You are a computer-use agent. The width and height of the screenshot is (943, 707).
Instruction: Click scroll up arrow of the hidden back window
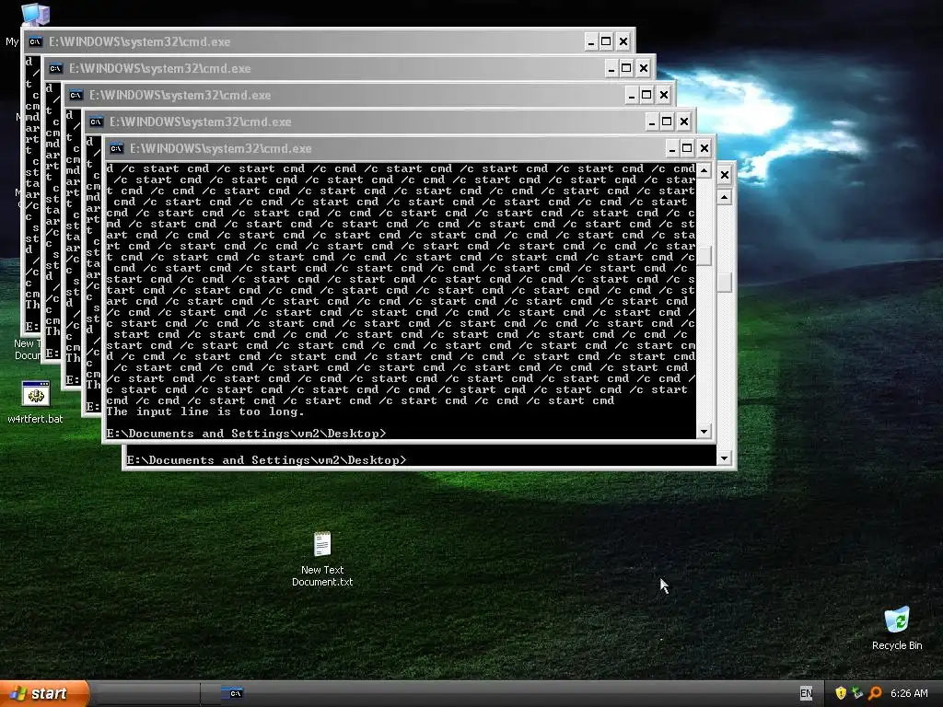pyautogui.click(x=724, y=197)
